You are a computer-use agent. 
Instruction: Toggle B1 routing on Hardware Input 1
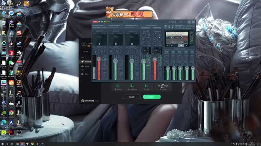coord(104,66)
